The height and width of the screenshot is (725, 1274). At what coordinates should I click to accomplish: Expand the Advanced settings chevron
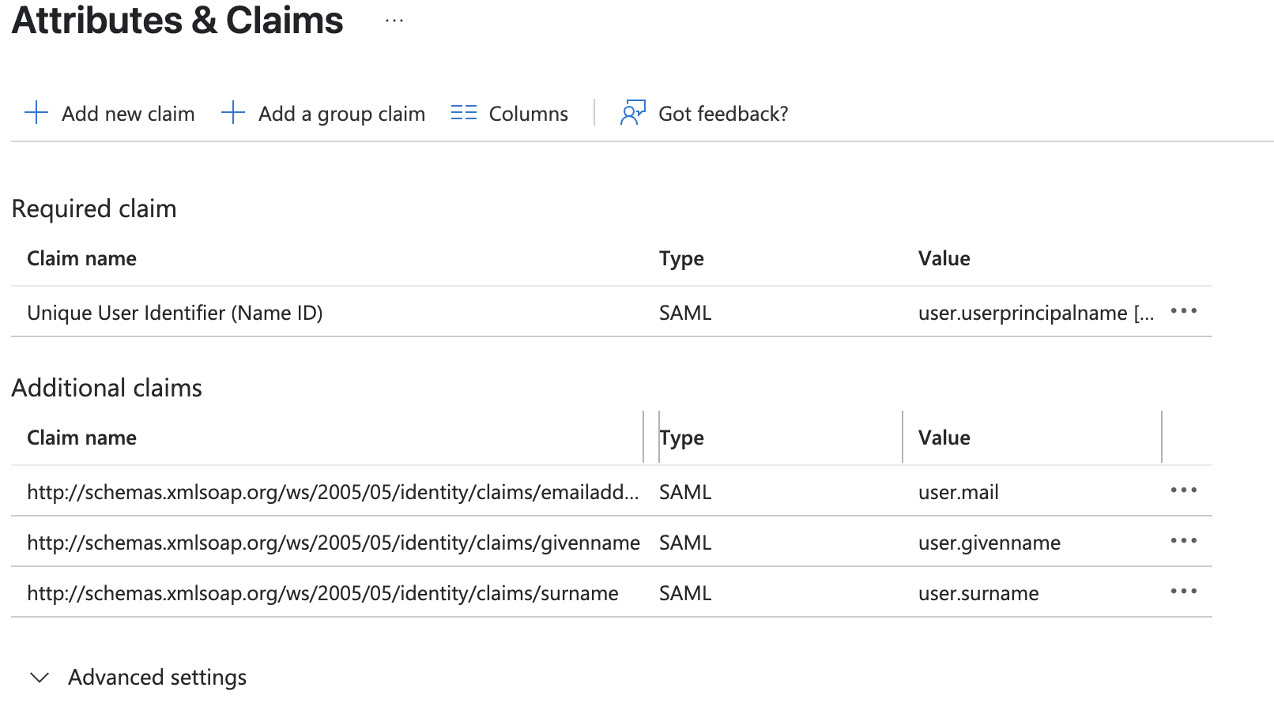pos(40,678)
